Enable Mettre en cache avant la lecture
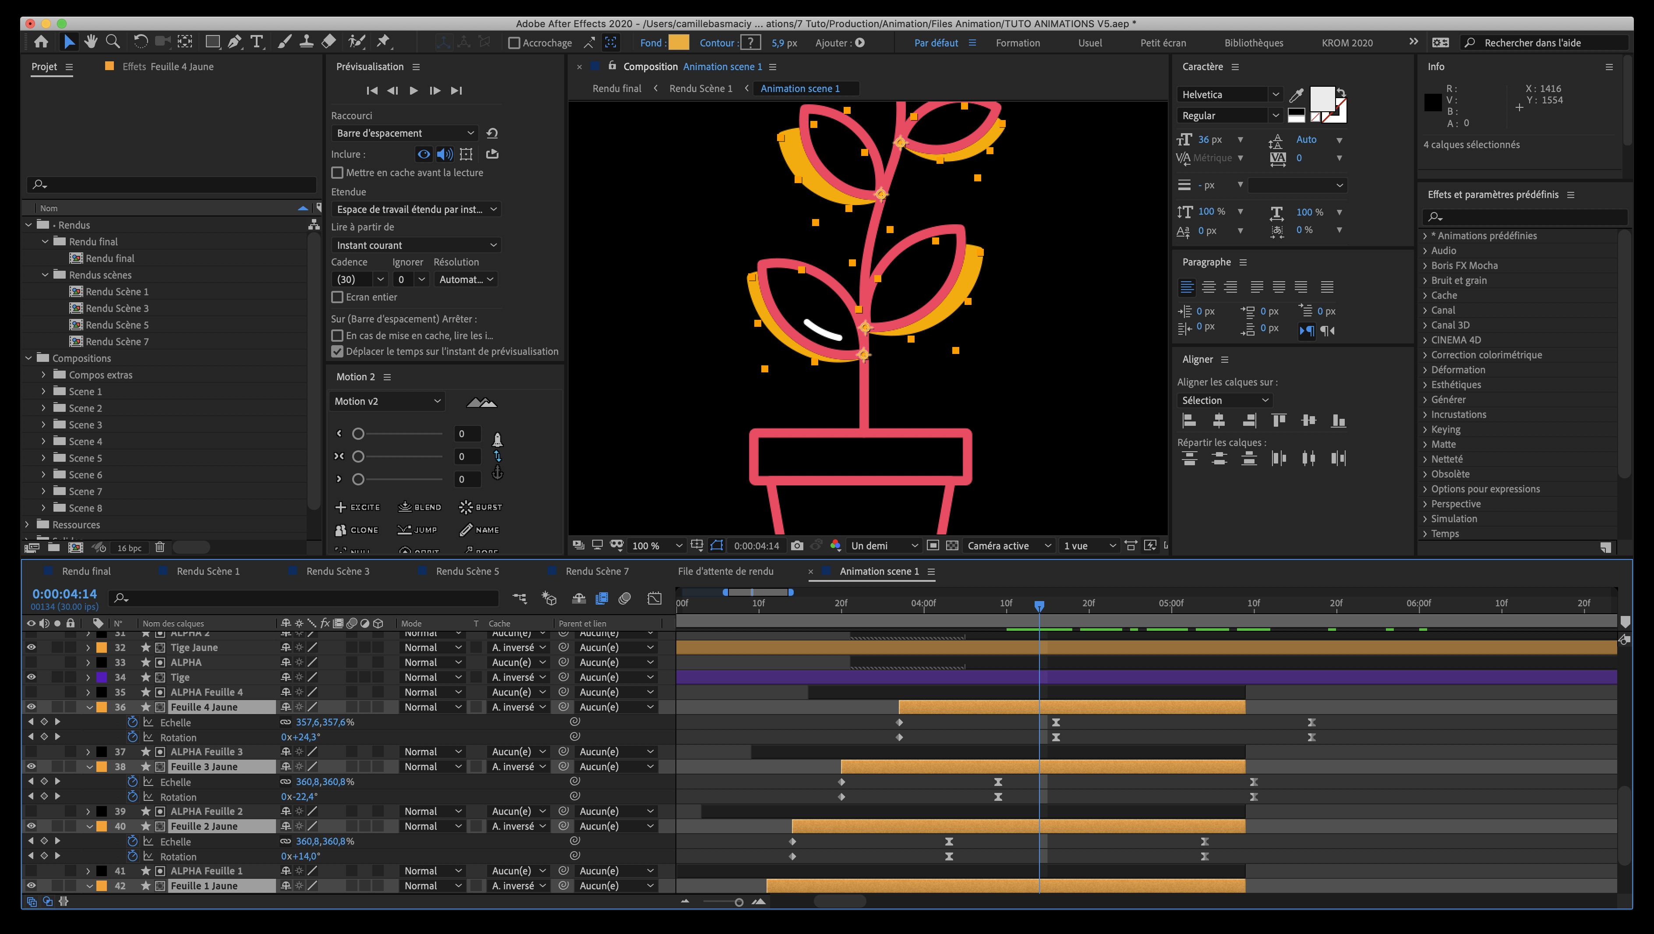 [x=337, y=173]
